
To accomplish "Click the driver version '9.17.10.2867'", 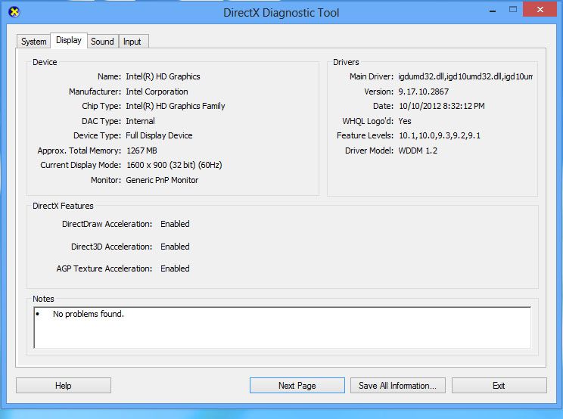I will pos(423,92).
